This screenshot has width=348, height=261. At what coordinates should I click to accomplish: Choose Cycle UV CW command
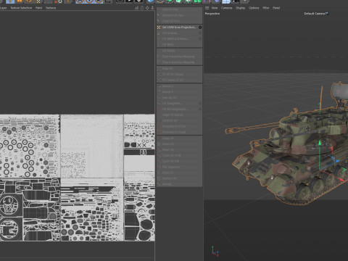click(x=179, y=161)
